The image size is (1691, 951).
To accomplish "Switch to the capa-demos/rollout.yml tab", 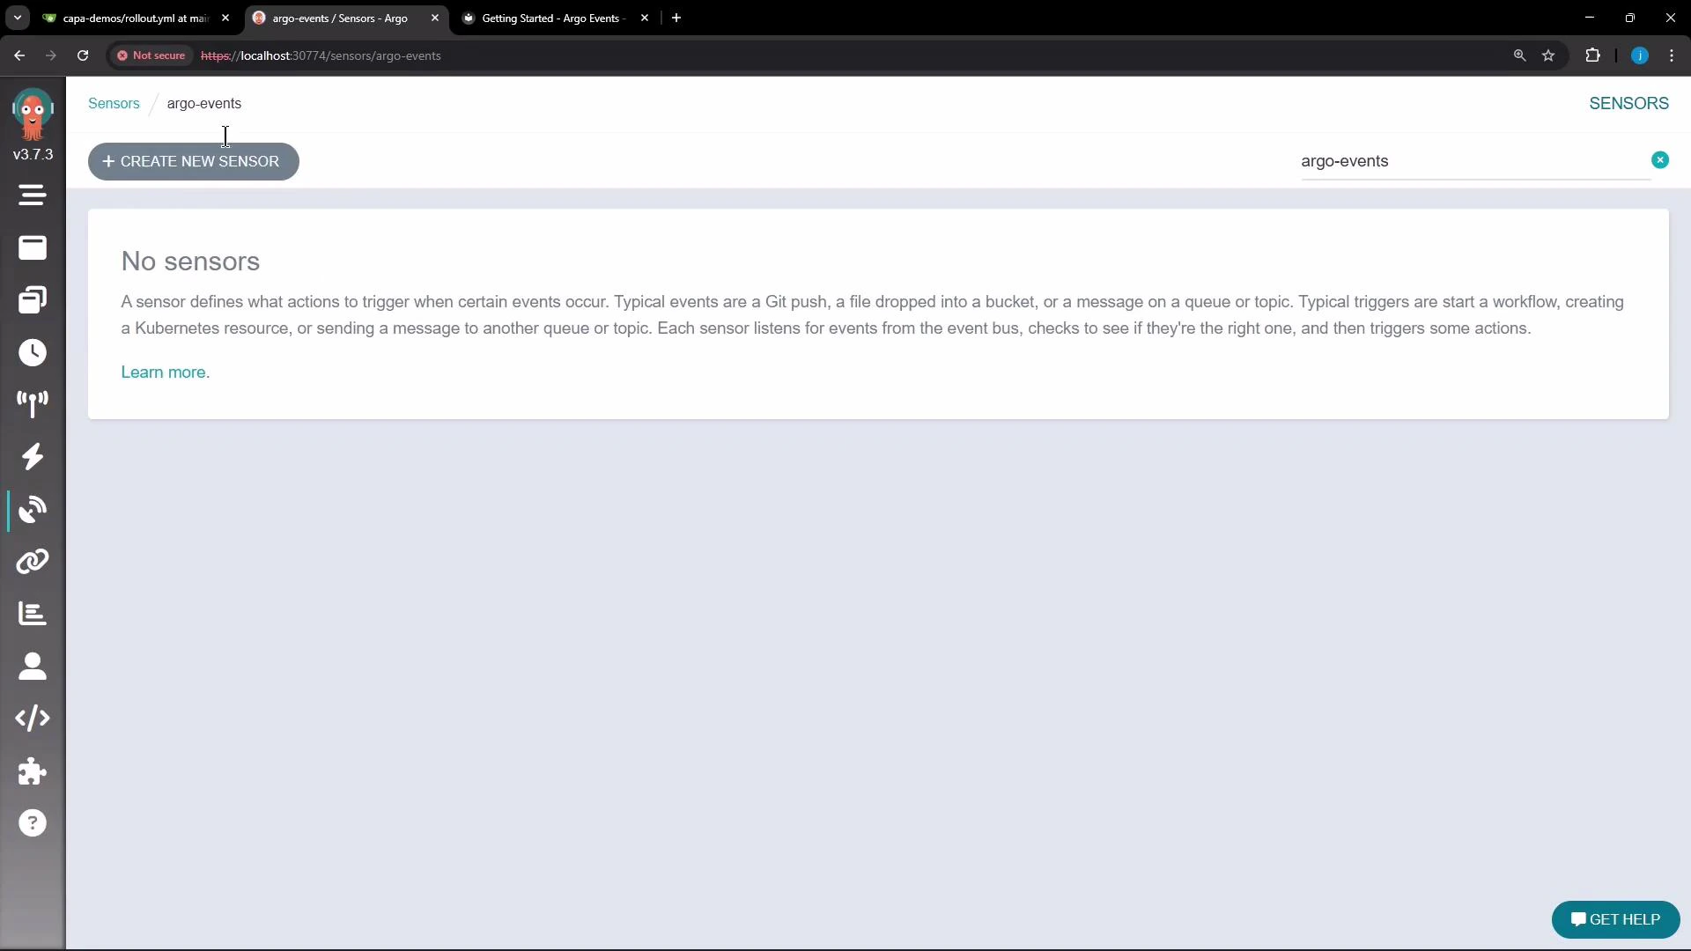I will (x=132, y=18).
